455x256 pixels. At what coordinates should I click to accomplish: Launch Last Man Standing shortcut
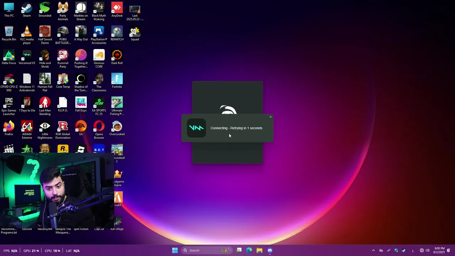click(x=45, y=106)
